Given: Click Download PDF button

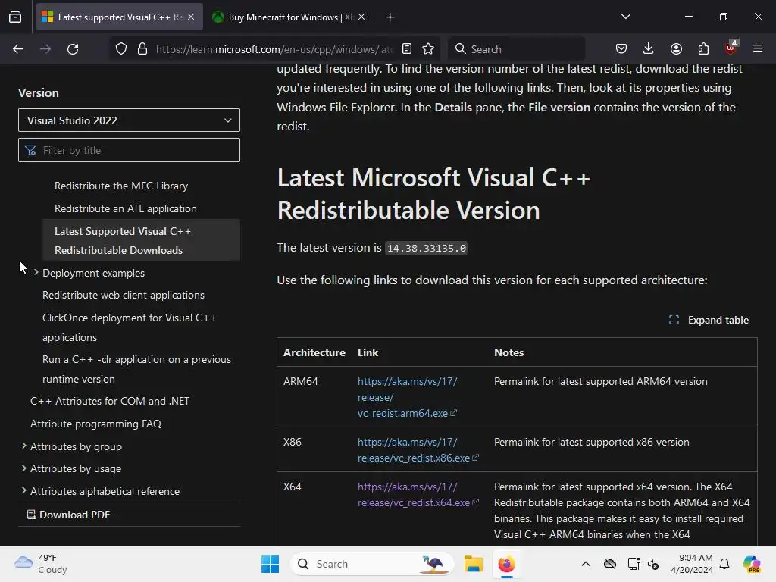Looking at the screenshot, I should [68, 515].
